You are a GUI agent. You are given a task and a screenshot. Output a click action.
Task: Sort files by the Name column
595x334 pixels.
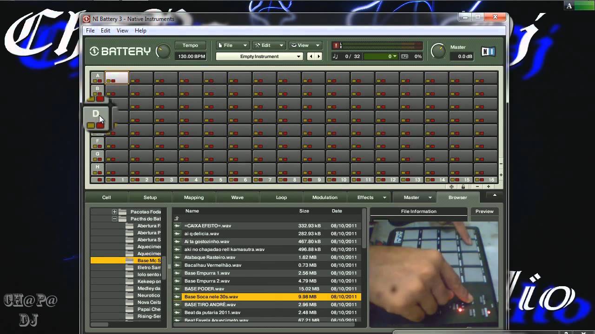click(192, 211)
